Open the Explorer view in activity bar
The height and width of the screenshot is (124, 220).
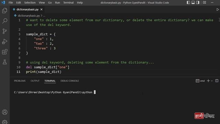click(x=4, y=11)
